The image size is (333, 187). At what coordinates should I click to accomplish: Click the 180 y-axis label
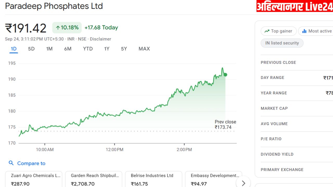pos(12,111)
